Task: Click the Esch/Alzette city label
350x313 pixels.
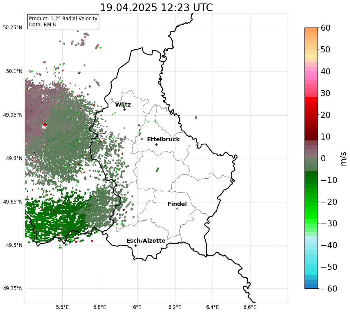Action: tap(146, 241)
